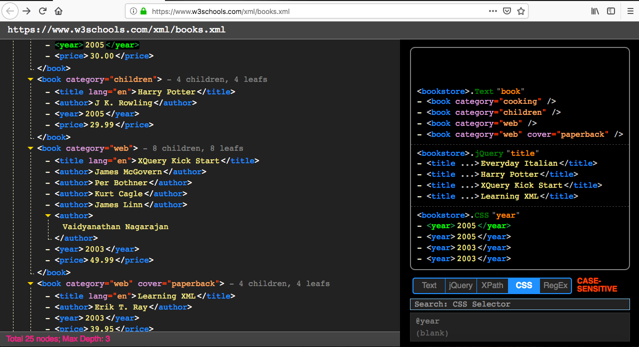This screenshot has height=347, width=639.
Task: Click the price 39.95 node
Action: (x=104, y=329)
